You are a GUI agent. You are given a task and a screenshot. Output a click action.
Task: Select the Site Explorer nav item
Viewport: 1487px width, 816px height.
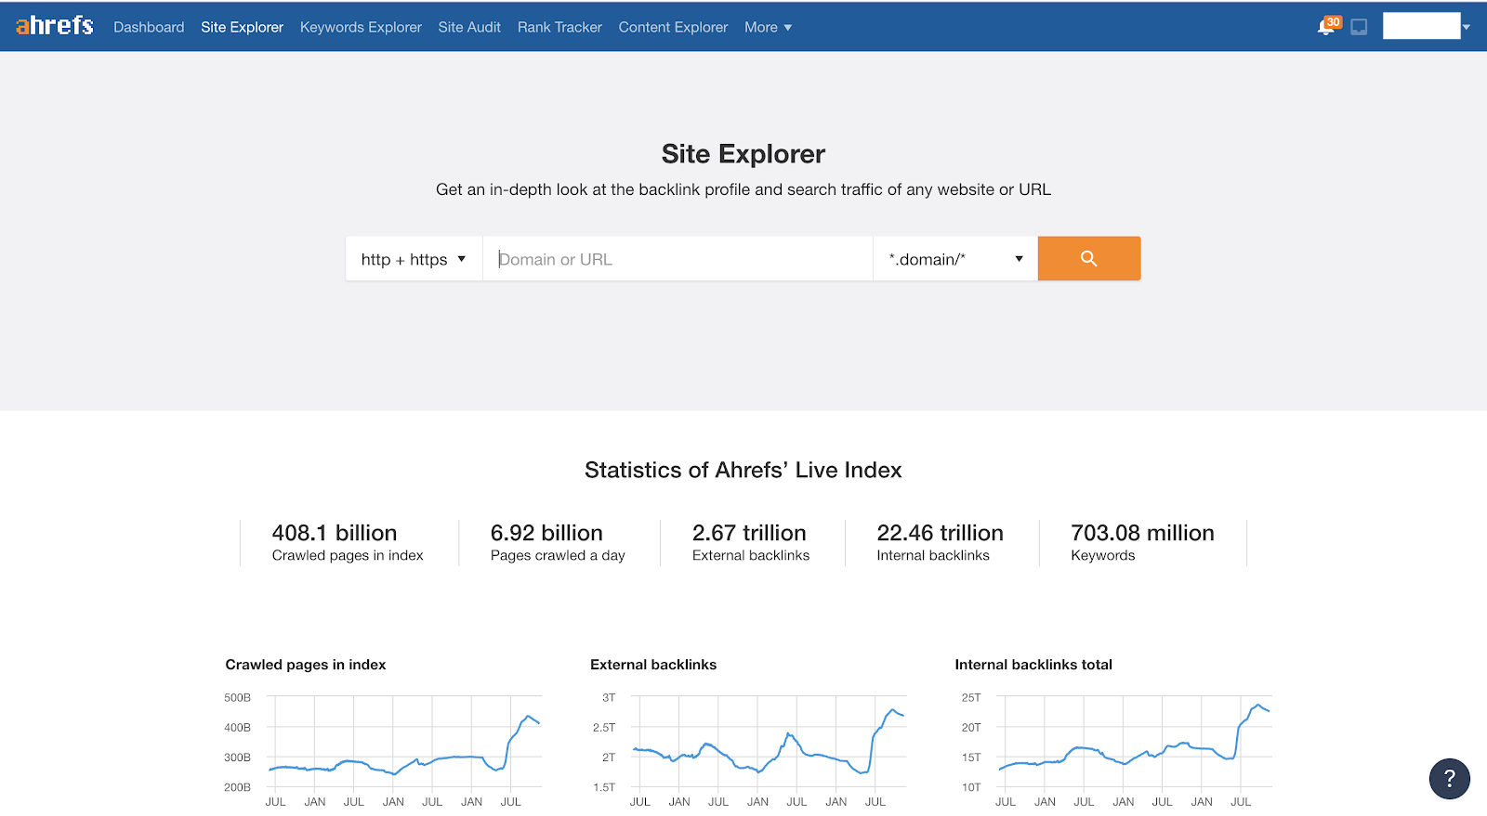pos(242,27)
